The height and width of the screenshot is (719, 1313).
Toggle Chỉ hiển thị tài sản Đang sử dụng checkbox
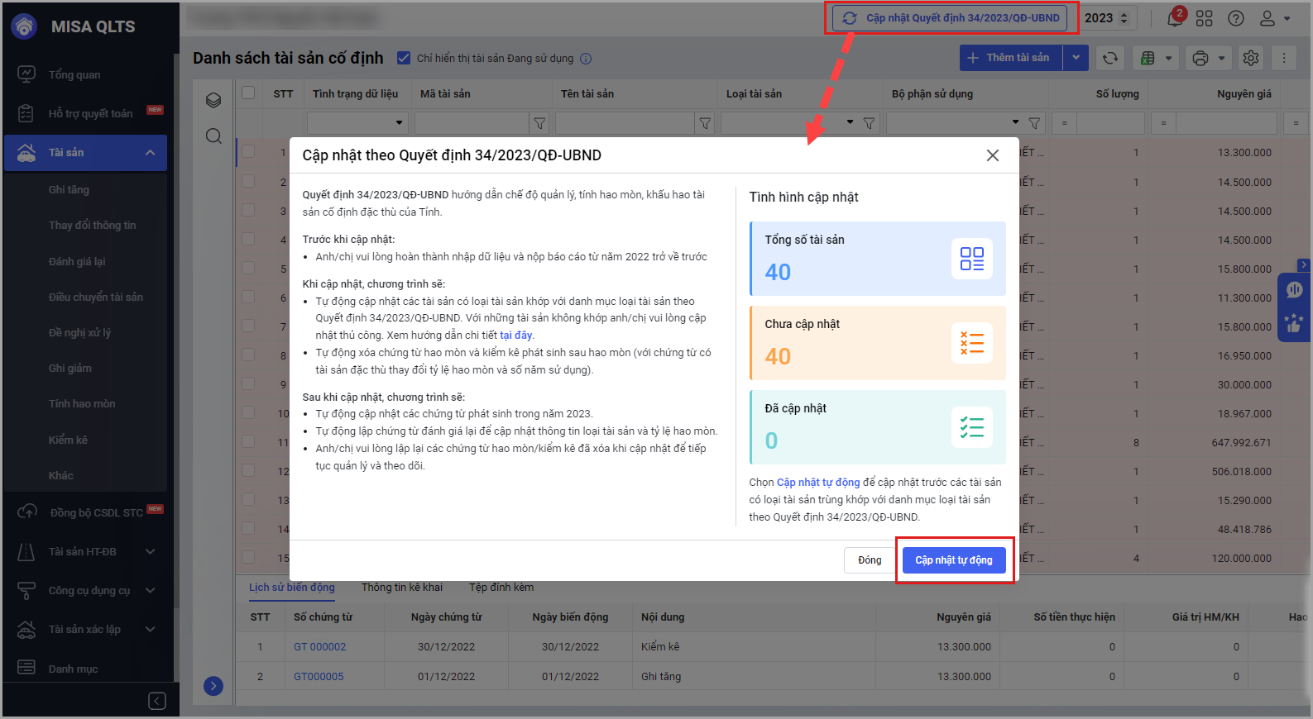point(404,58)
